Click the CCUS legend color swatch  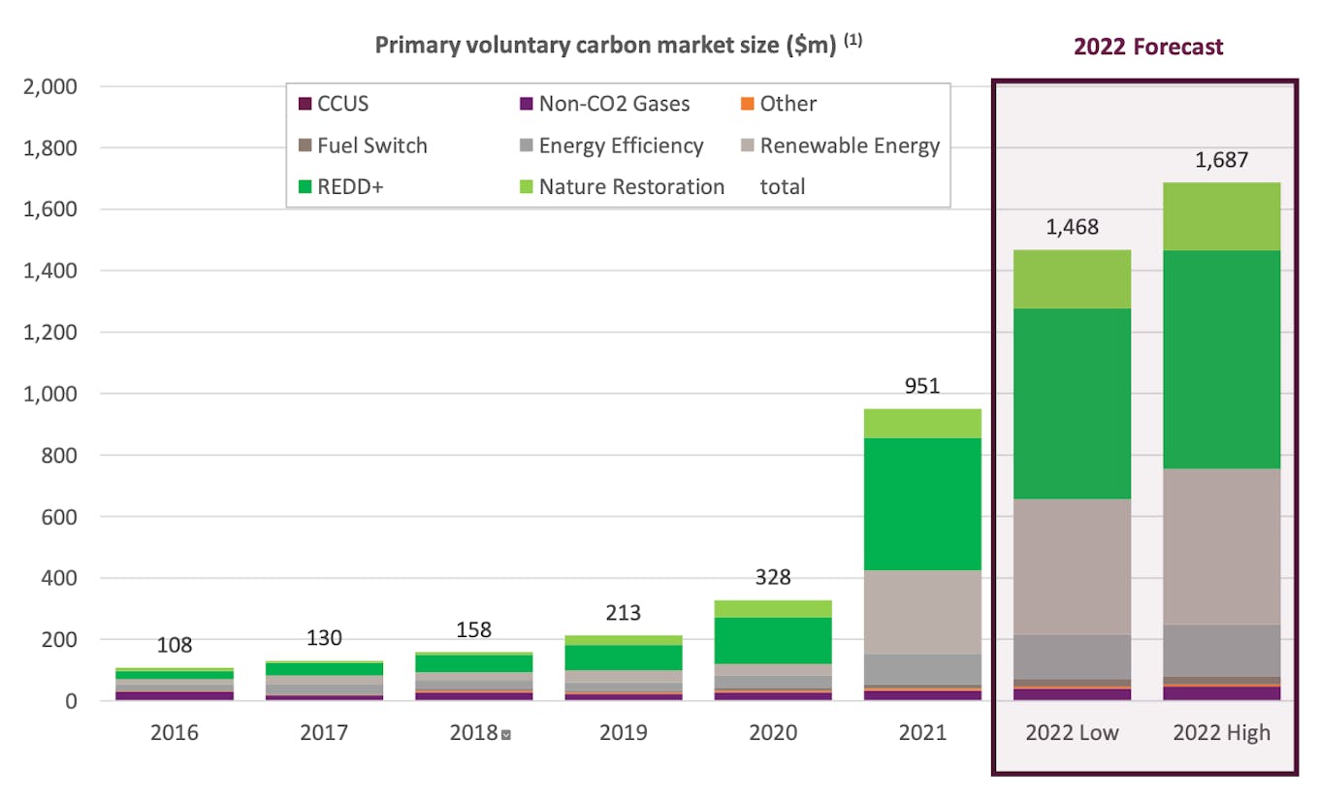coord(304,104)
